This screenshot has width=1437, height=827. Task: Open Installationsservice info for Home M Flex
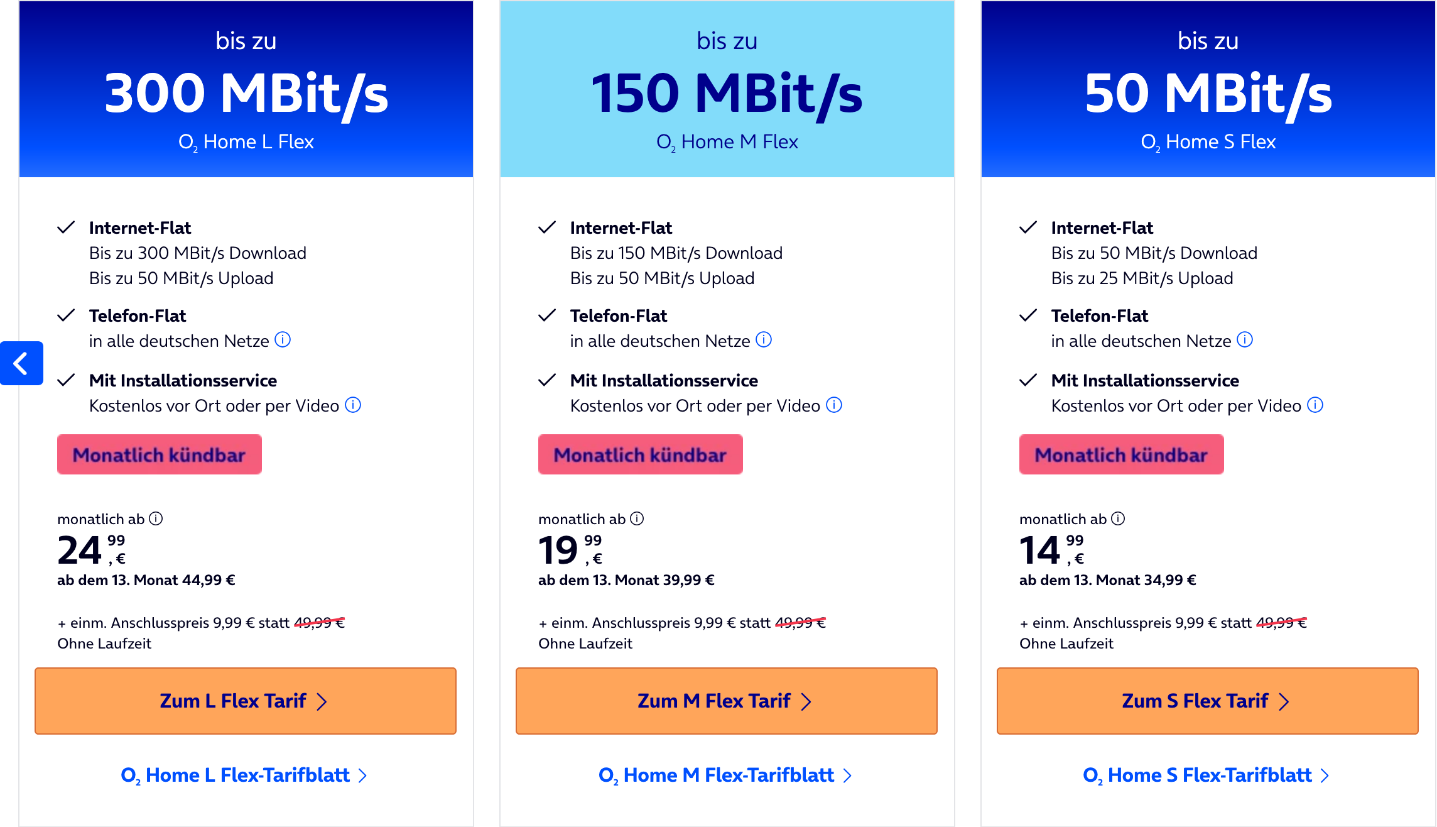pos(834,405)
